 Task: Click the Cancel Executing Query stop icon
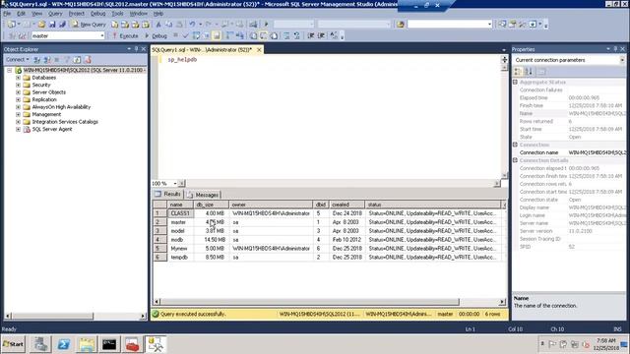tap(175, 35)
